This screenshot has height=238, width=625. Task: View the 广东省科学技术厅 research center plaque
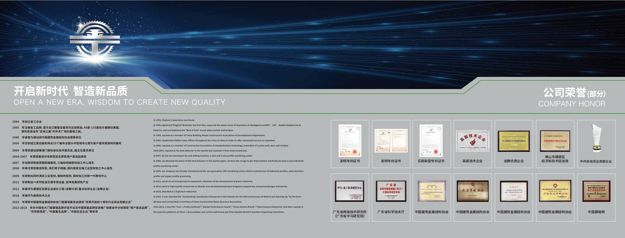pos(391,191)
